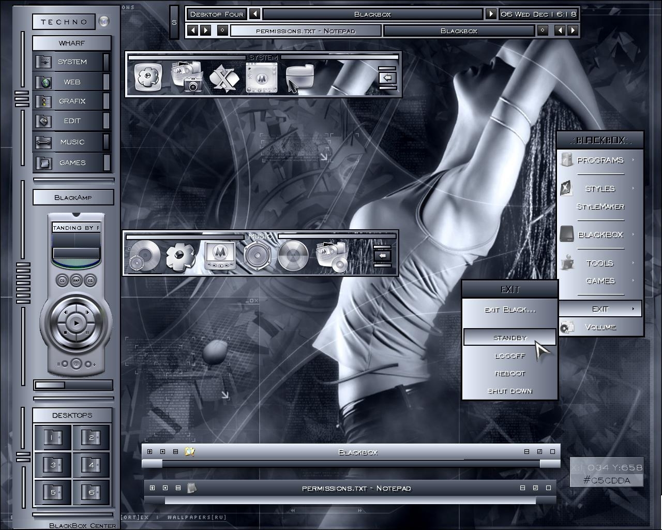The width and height of the screenshot is (662, 530).
Task: Click the #C5CDDA color readout
Action: [x=607, y=480]
